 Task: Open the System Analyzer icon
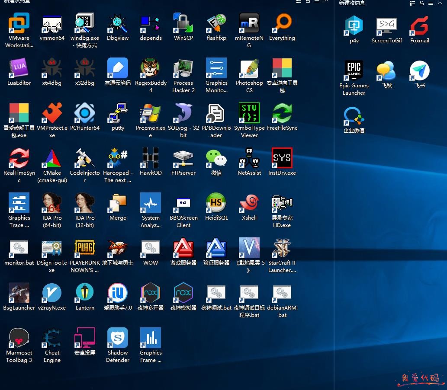pyautogui.click(x=151, y=203)
